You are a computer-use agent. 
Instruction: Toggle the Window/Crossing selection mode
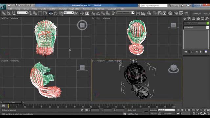(45, 13)
